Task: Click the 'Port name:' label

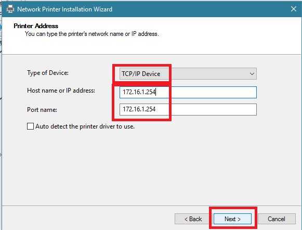Action: click(x=42, y=110)
